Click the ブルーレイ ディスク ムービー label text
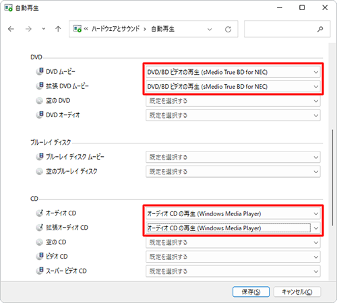This screenshot has width=337, height=303. (x=75, y=157)
